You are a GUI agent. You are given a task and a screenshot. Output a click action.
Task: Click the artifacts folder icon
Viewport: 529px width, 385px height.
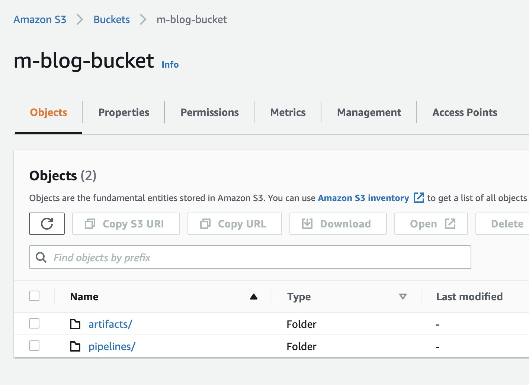[75, 324]
